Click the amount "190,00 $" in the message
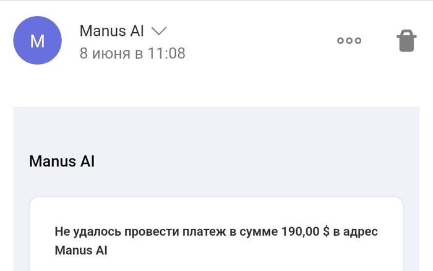Image resolution: width=433 pixels, height=271 pixels. click(x=304, y=232)
